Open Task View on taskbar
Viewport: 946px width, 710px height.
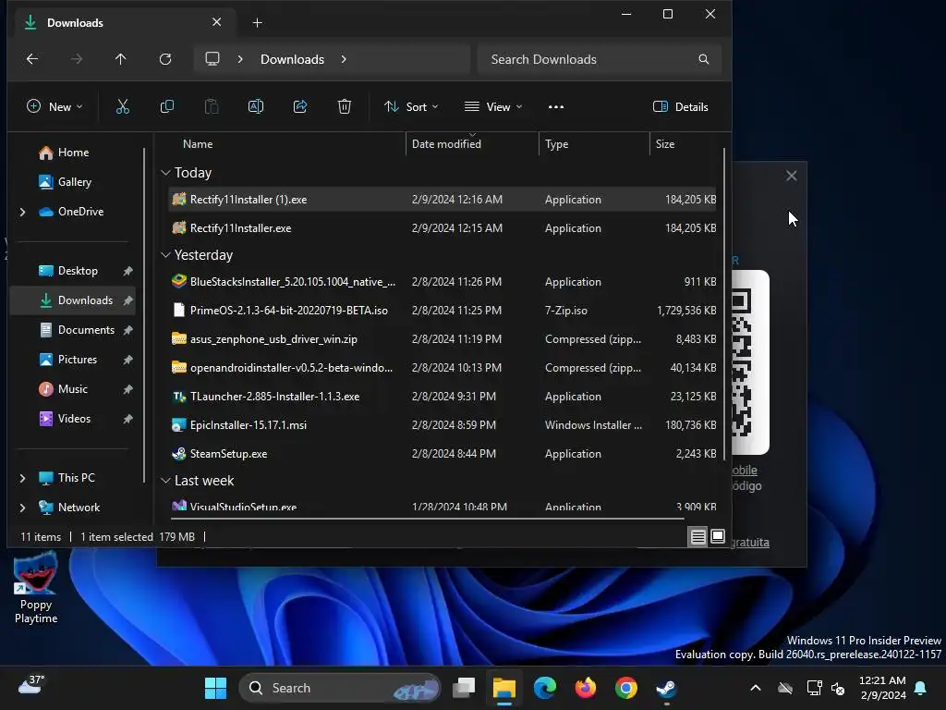pos(464,688)
